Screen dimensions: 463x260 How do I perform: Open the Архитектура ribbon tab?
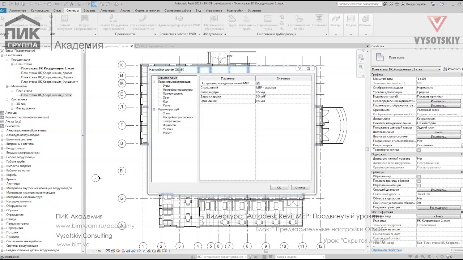17,10
